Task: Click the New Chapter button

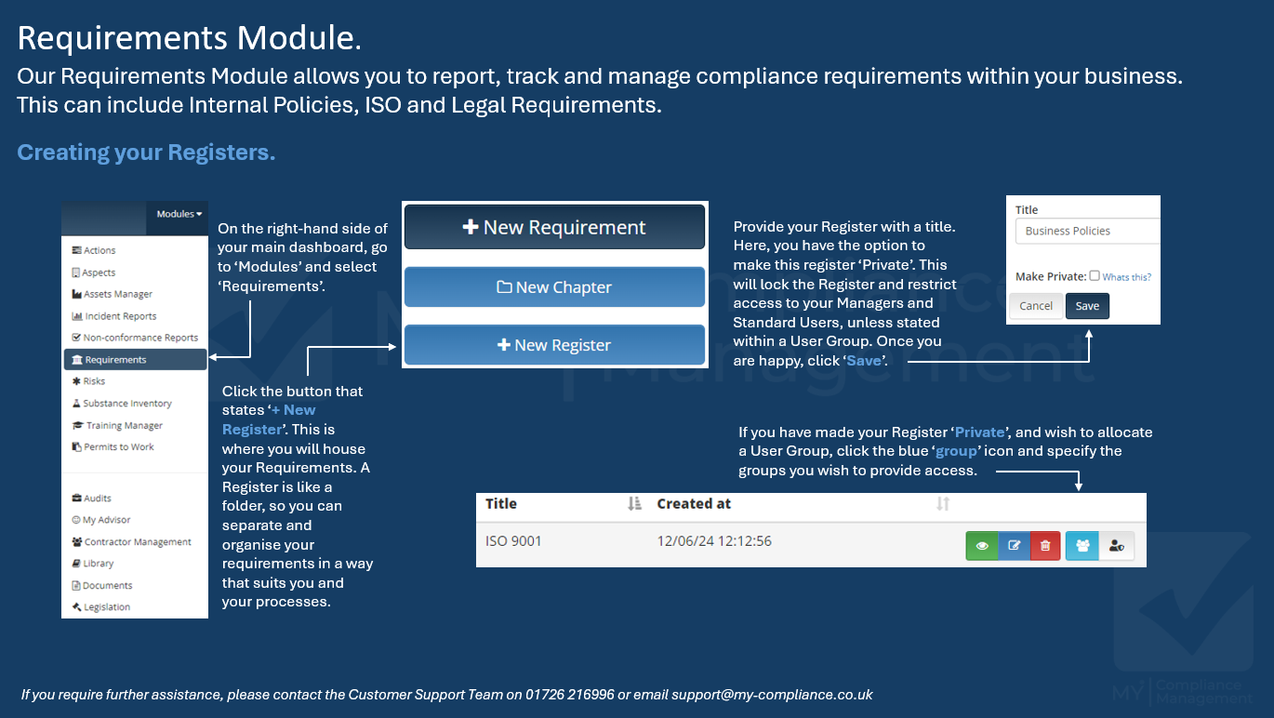Action: click(554, 287)
